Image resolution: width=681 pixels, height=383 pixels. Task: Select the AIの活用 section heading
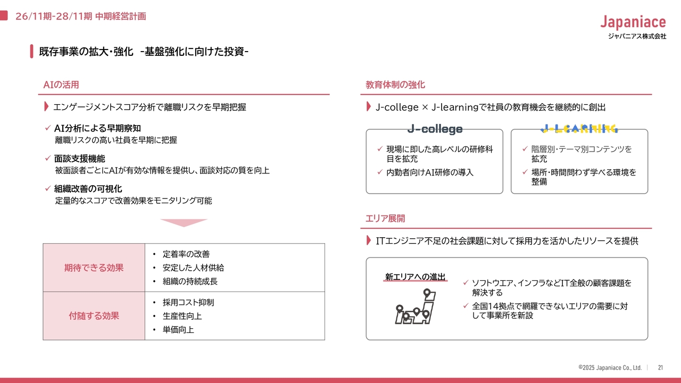click(x=61, y=85)
